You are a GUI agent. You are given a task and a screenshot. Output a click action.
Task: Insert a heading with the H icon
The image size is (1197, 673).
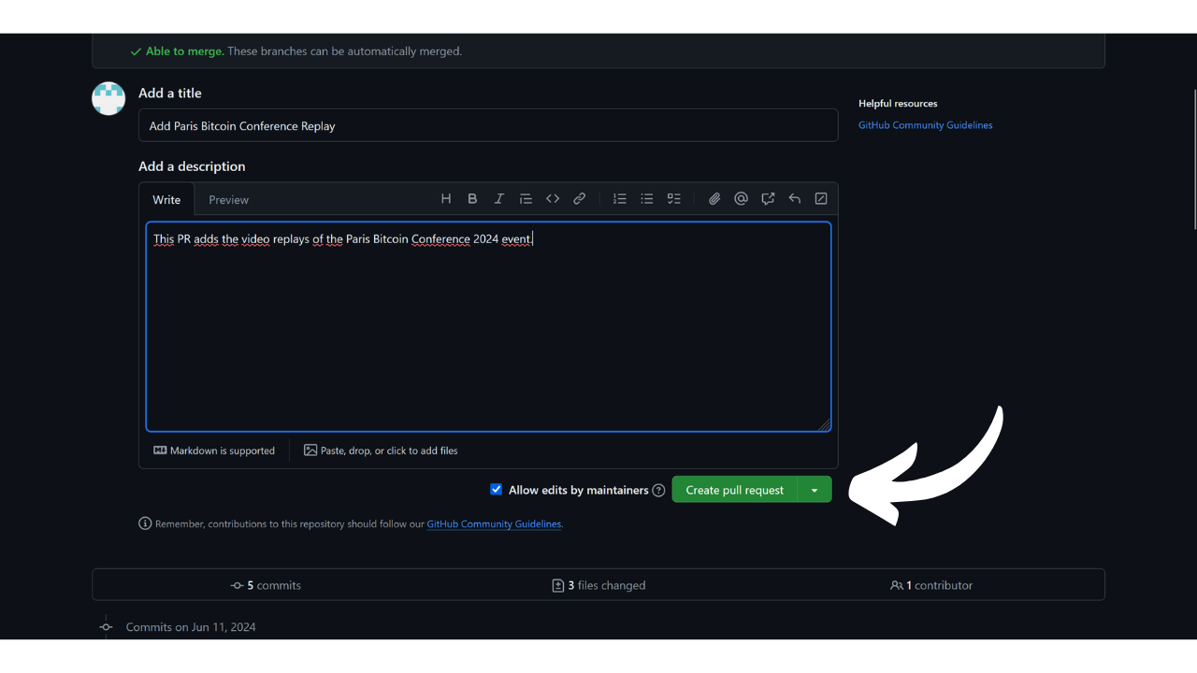[446, 199]
